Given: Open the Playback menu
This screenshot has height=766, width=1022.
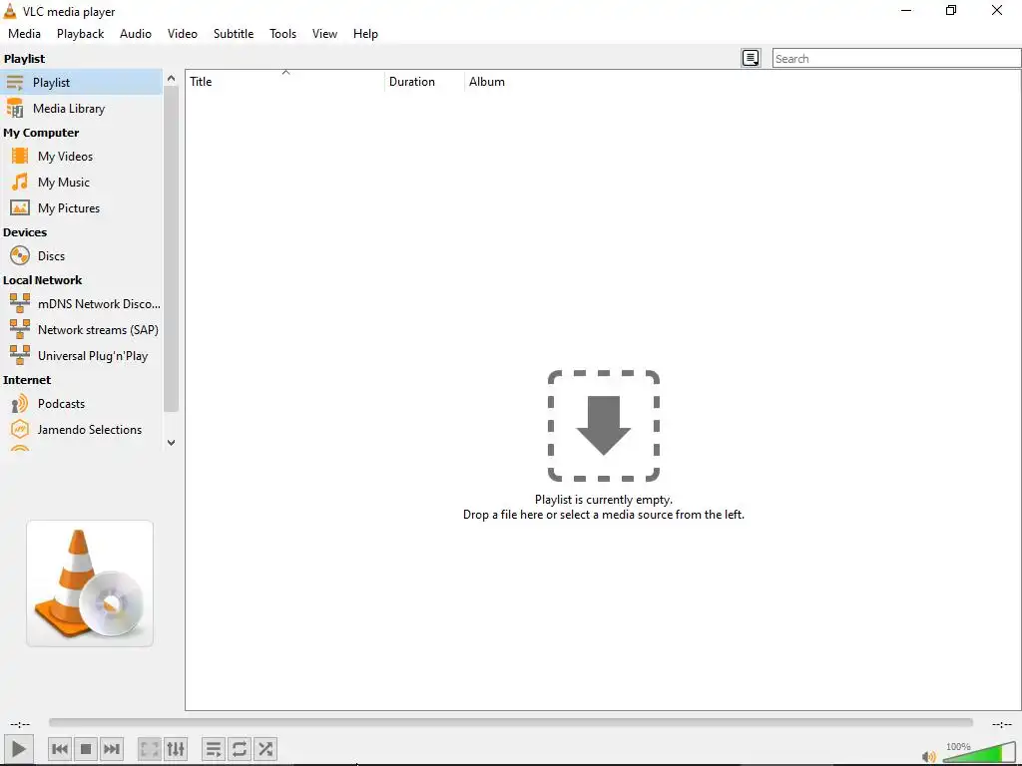Looking at the screenshot, I should click(x=80, y=34).
